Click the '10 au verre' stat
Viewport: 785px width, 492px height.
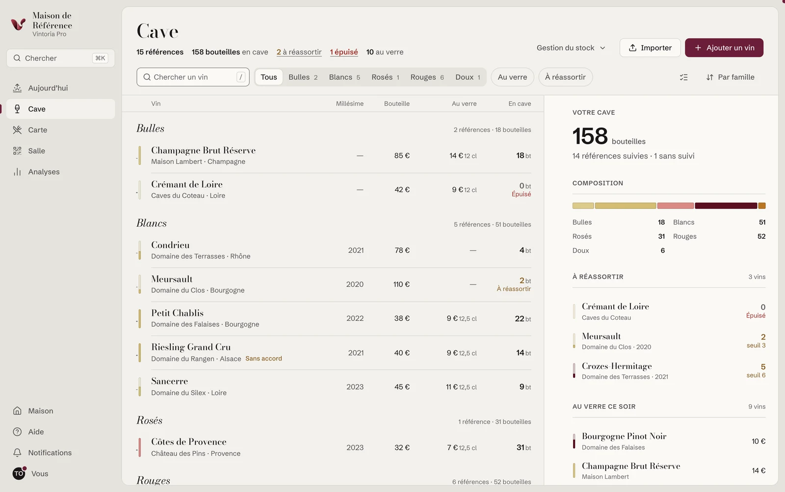[x=385, y=52]
